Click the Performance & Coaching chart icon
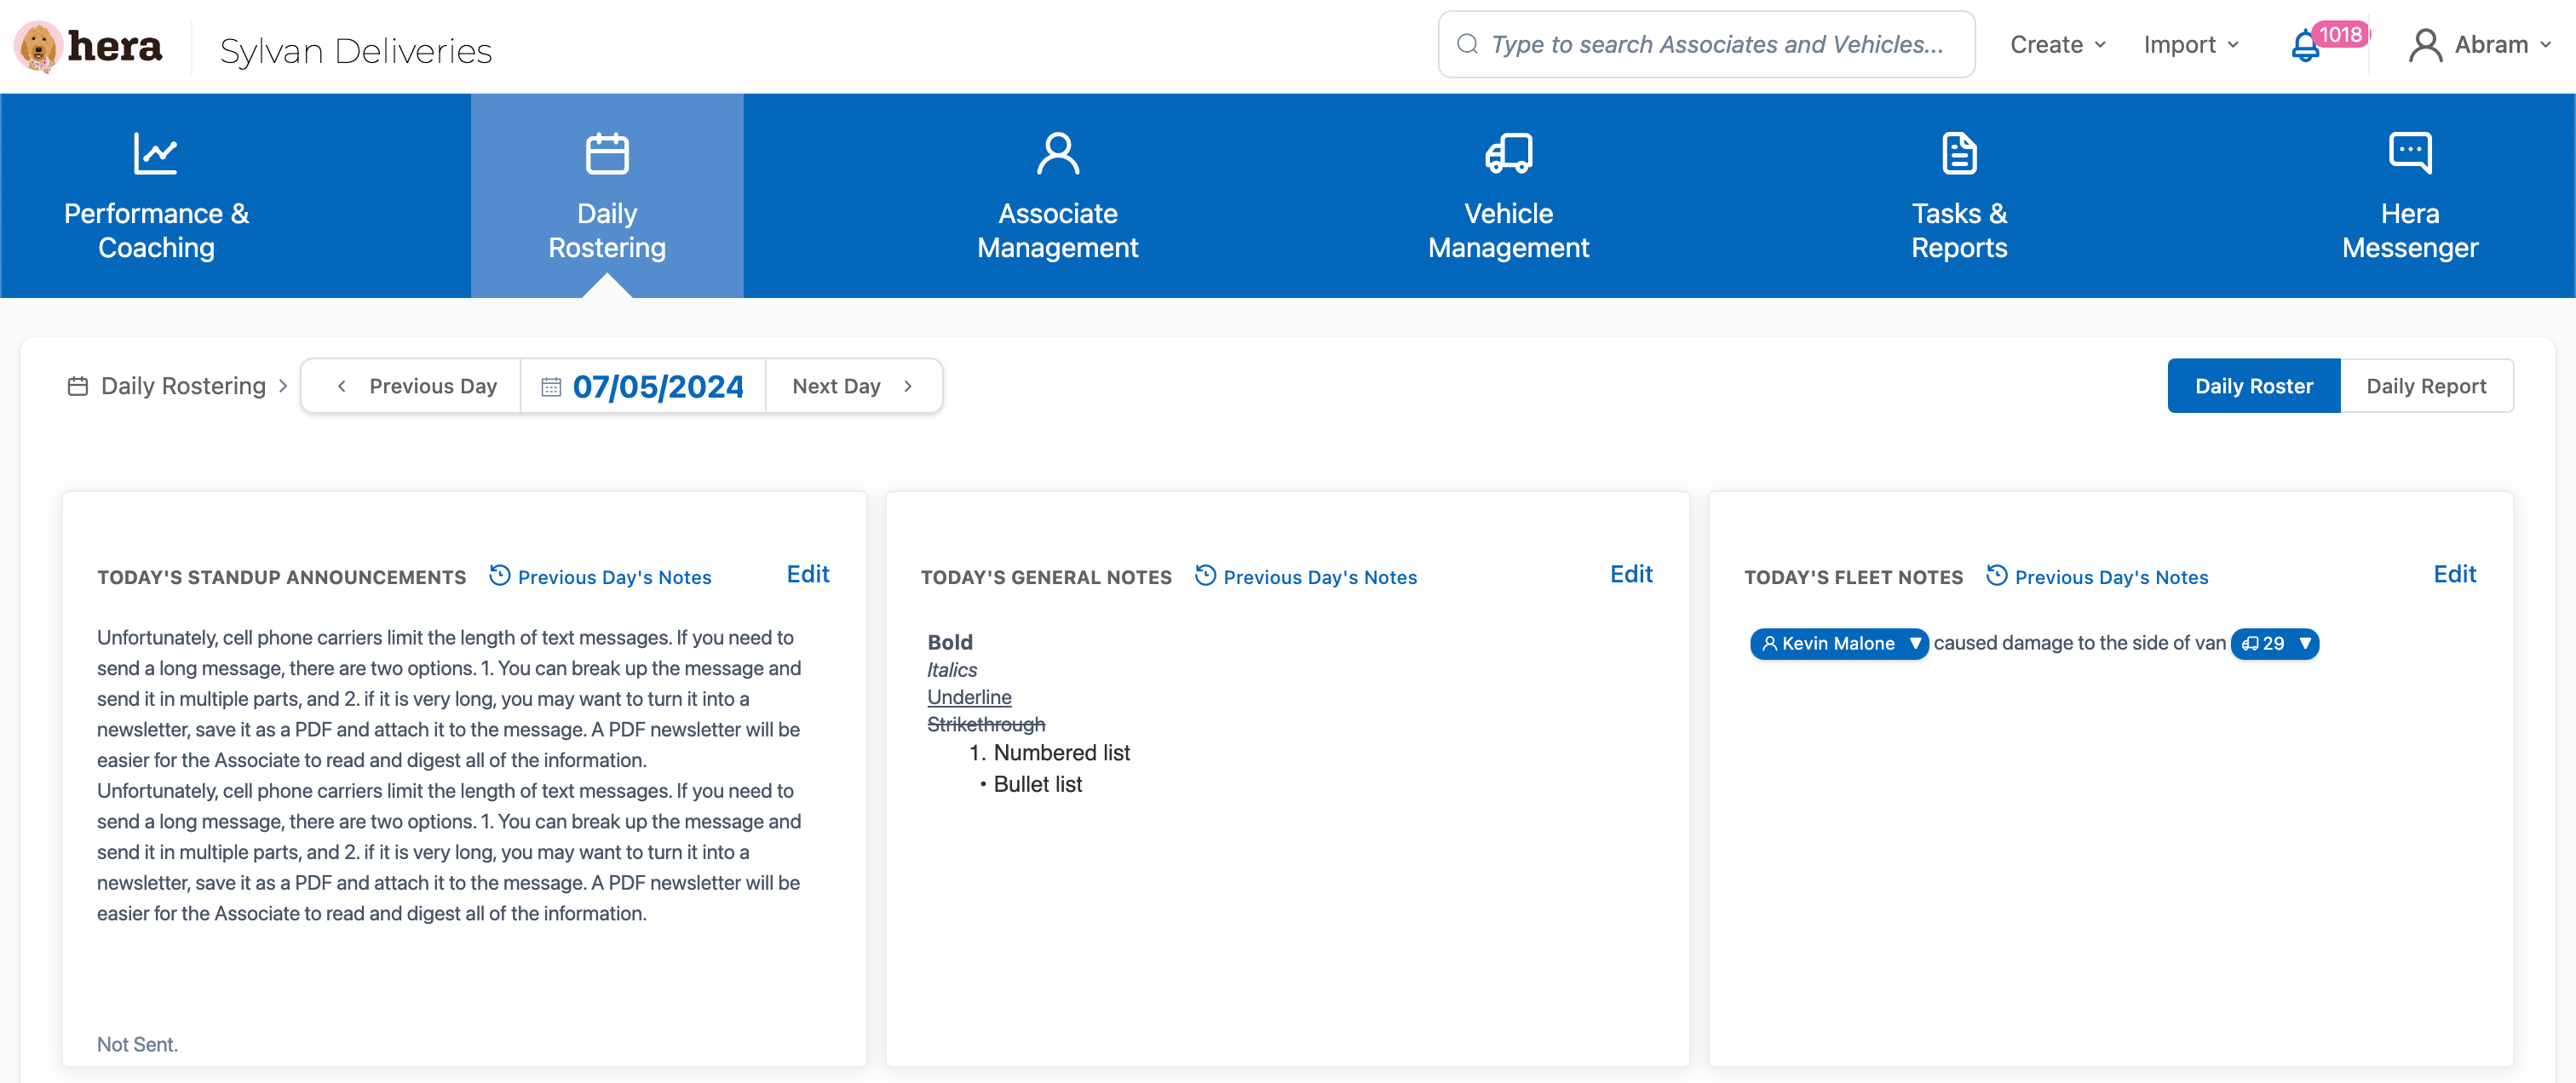Viewport: 2576px width, 1083px height. pos(156,154)
